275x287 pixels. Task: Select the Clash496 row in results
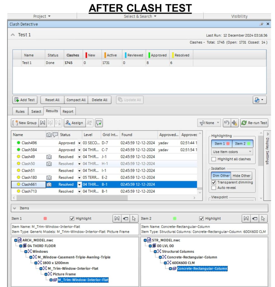tap(29, 143)
